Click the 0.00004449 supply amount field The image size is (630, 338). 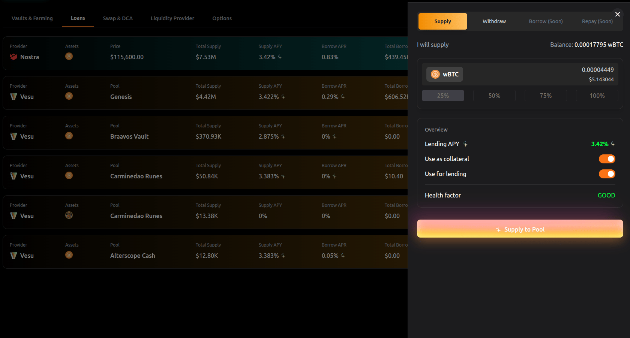click(598, 70)
